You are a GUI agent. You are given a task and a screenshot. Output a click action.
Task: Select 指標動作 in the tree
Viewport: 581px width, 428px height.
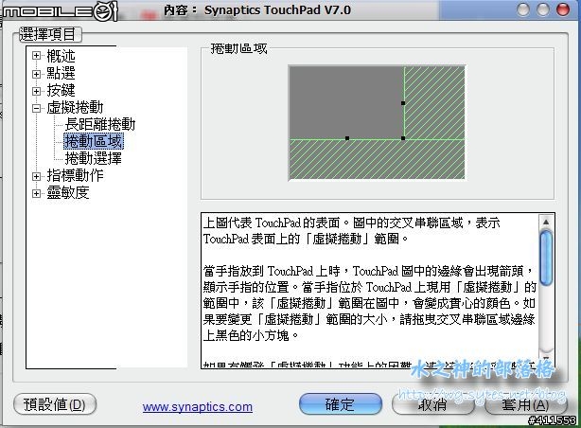pyautogui.click(x=75, y=175)
